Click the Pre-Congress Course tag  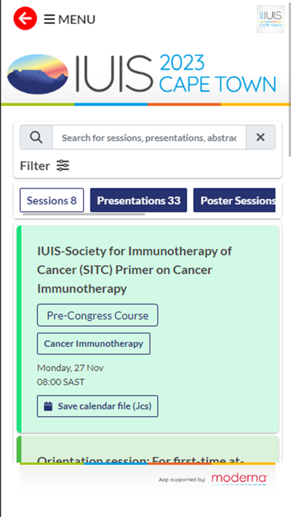pyautogui.click(x=97, y=315)
